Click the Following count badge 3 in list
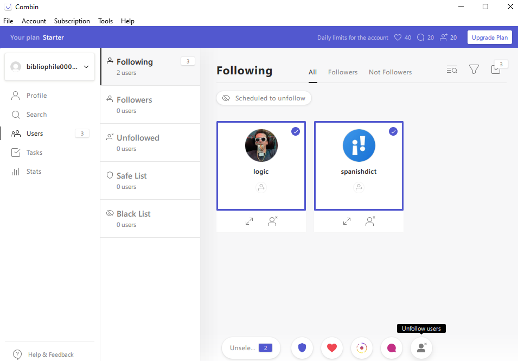Viewport: 518px width, 361px height. coord(188,61)
